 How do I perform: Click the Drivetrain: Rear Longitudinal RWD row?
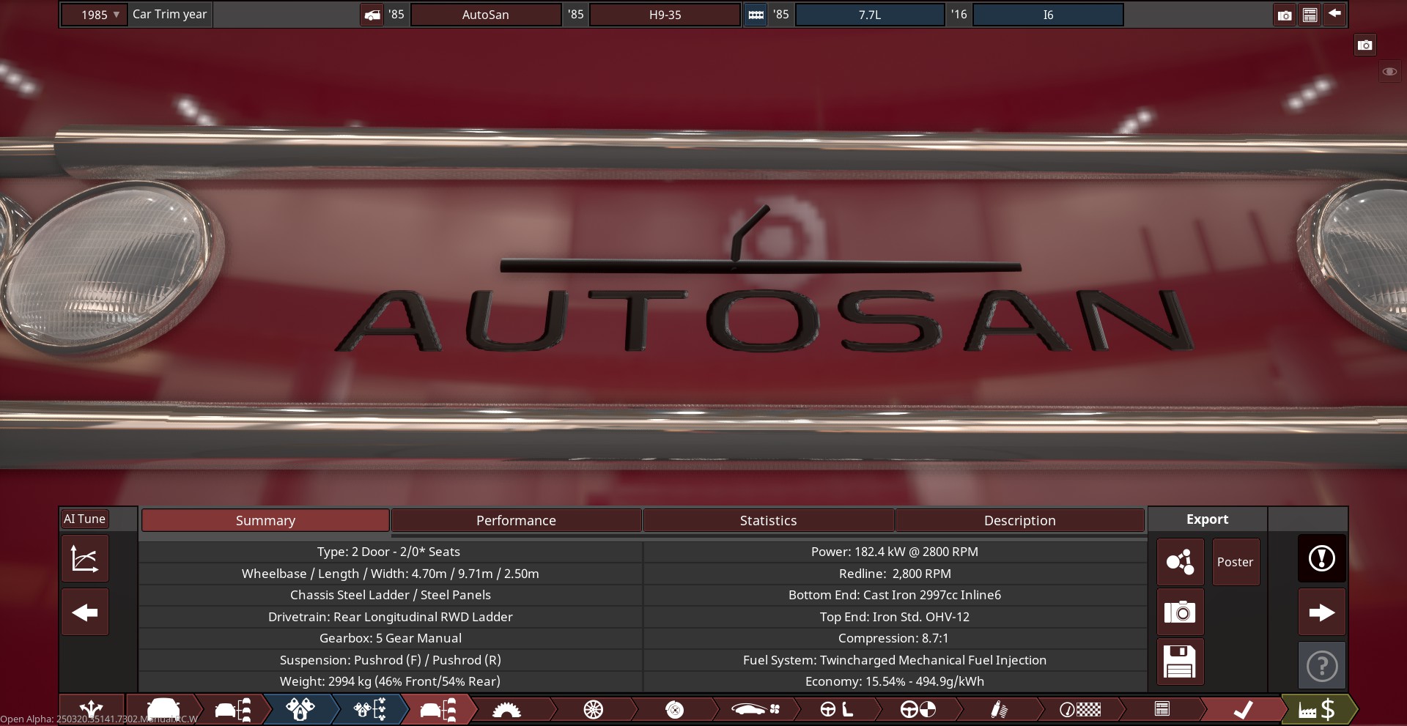(390, 617)
